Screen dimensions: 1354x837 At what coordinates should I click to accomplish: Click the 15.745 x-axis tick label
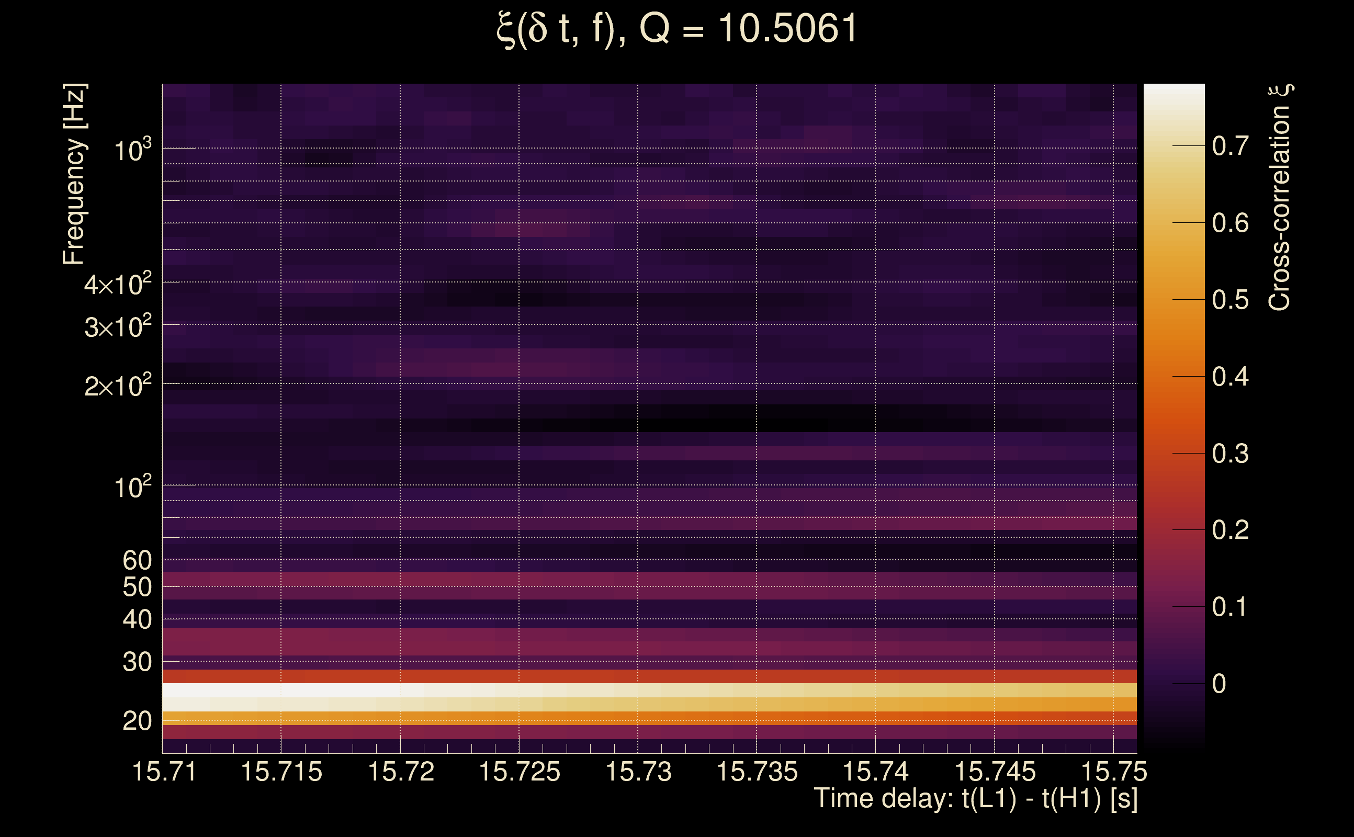[x=995, y=772]
